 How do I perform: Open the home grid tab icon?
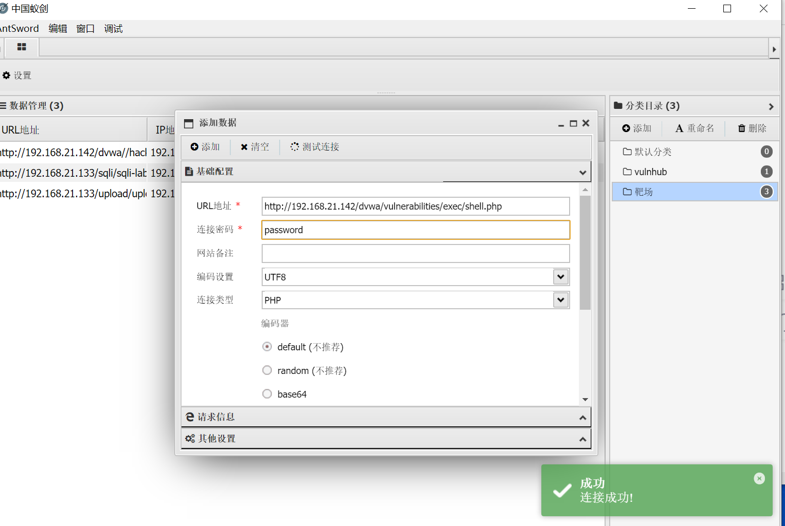(x=22, y=47)
